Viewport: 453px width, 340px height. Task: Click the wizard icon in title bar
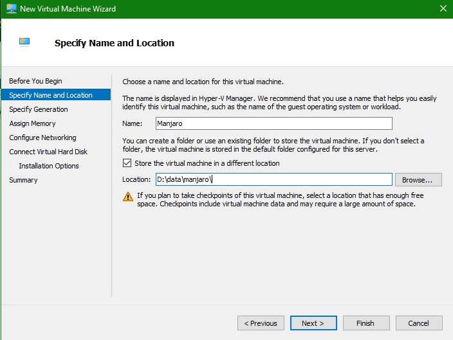click(11, 9)
